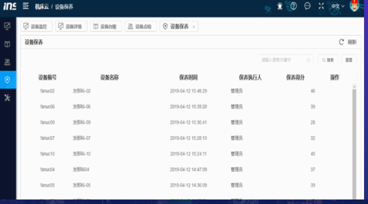368x204 pixels.
Task: Open book icon in left sidebar
Action: point(7,44)
